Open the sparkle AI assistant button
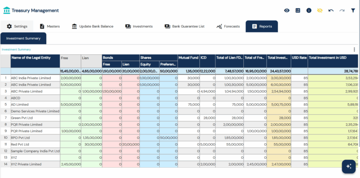The image size is (360, 178). pos(348,166)
